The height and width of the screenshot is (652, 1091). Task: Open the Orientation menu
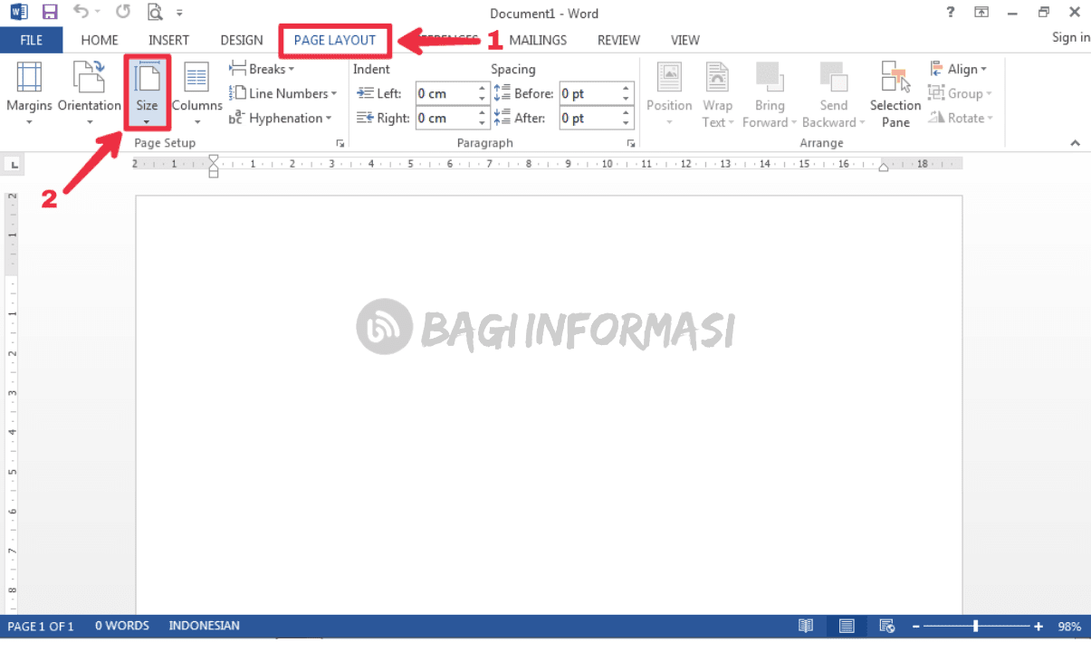[90, 93]
